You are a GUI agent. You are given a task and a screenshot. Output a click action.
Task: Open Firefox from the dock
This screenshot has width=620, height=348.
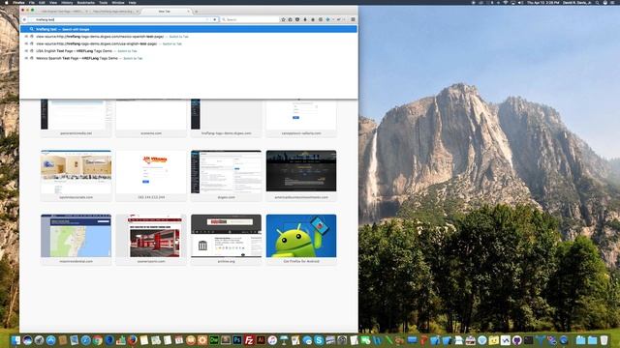[x=133, y=340]
